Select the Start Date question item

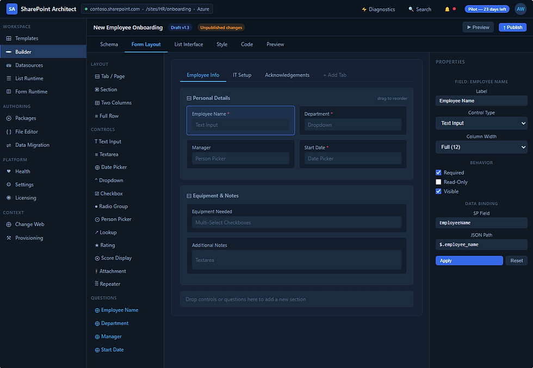(109, 350)
